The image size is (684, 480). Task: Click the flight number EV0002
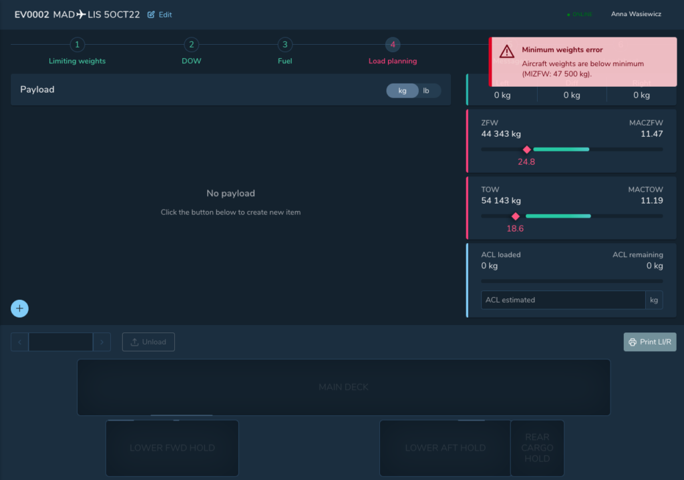click(32, 15)
